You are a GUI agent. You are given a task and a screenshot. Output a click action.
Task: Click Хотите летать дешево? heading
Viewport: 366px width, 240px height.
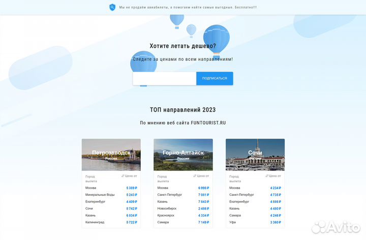(183, 46)
